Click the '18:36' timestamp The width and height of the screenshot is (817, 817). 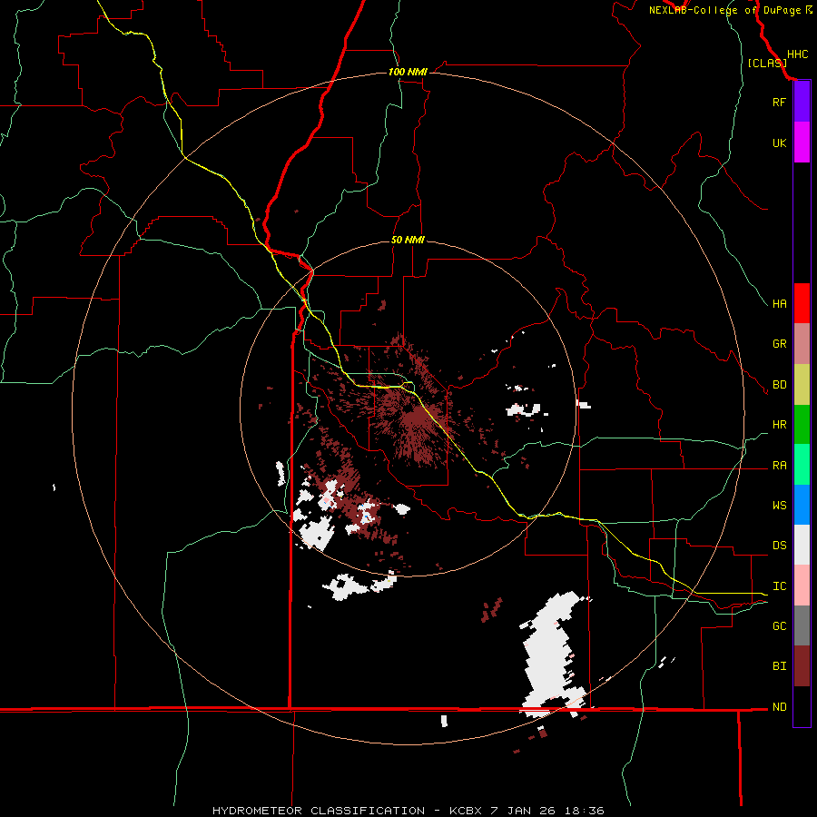point(584,811)
